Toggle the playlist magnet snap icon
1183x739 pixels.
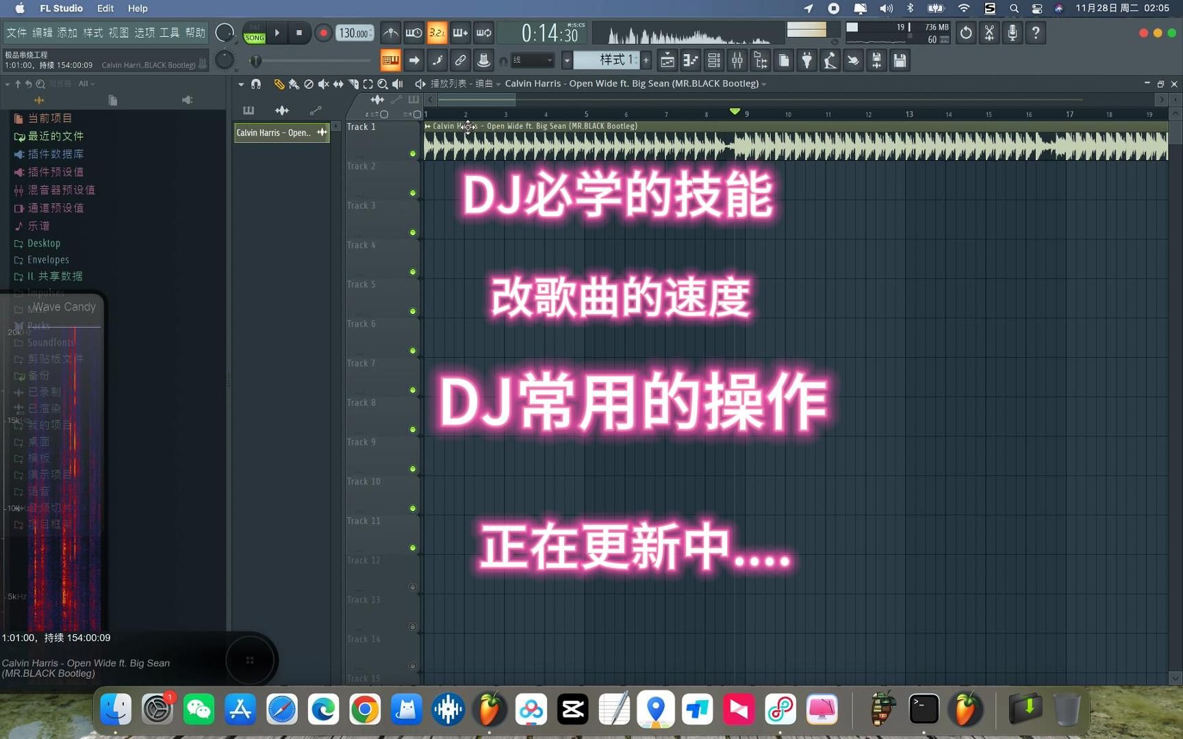(x=256, y=83)
